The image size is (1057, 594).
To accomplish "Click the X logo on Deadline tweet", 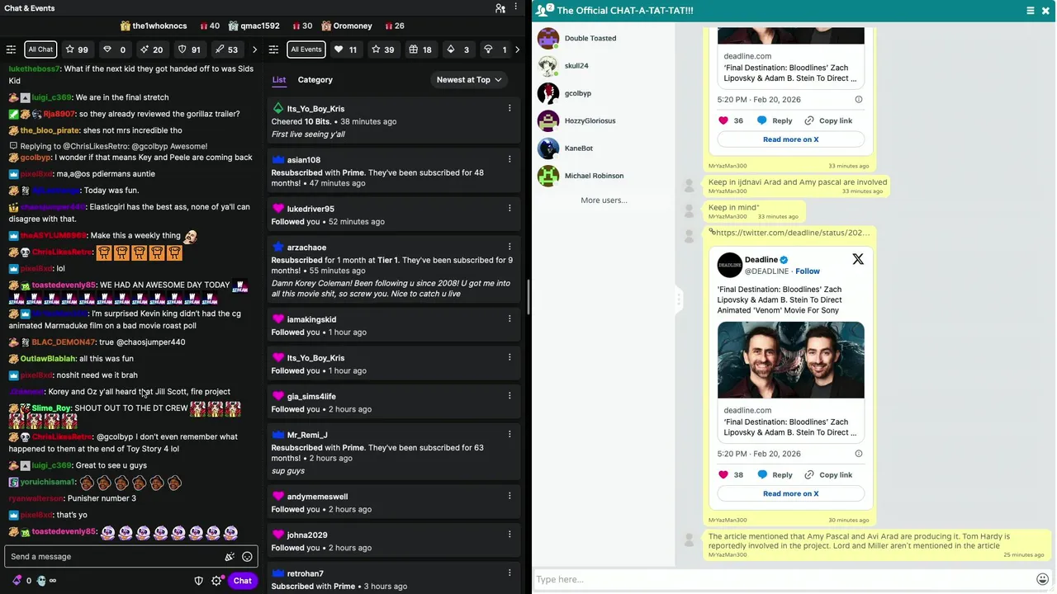I will [x=858, y=259].
